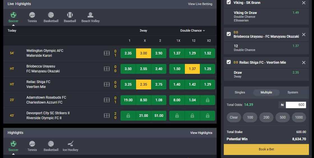Click the Book a Bet button
Image resolution: width=314 pixels, height=158 pixels.
[266, 149]
